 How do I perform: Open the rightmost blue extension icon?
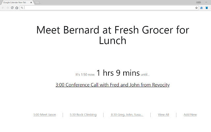pyautogui.click(x=206, y=7)
